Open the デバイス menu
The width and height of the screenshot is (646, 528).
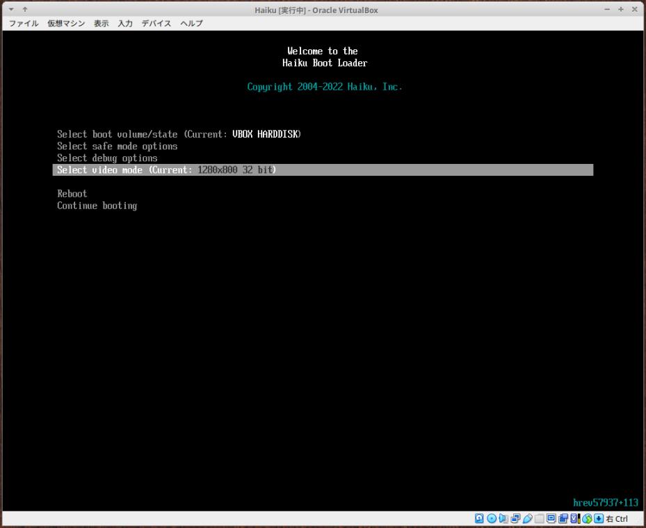tap(156, 24)
